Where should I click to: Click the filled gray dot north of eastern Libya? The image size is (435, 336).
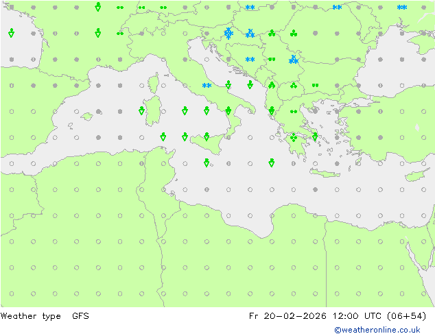315,190
